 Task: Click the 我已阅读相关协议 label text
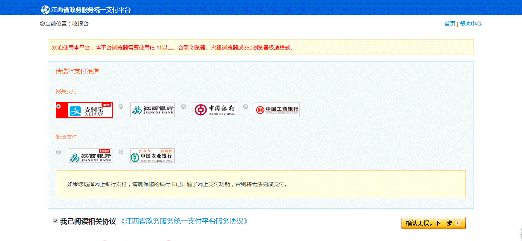(88, 221)
